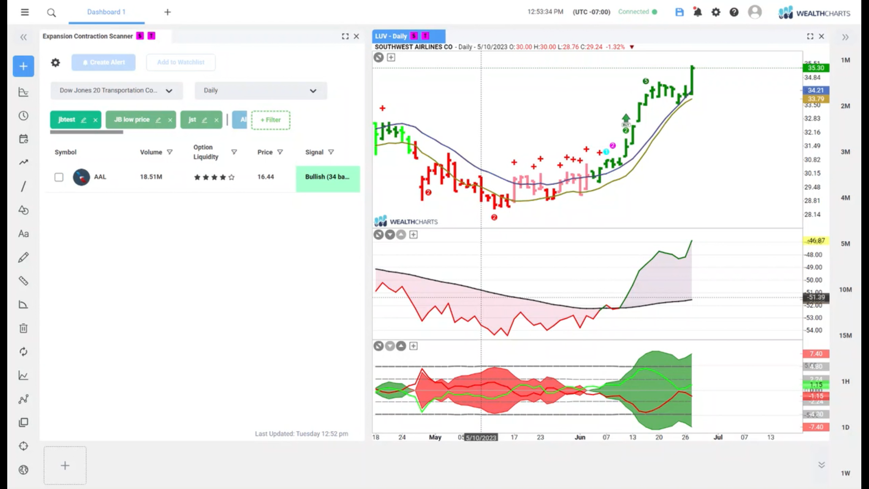This screenshot has height=489, width=869.
Task: Move bottom pane up
Action: (x=401, y=346)
